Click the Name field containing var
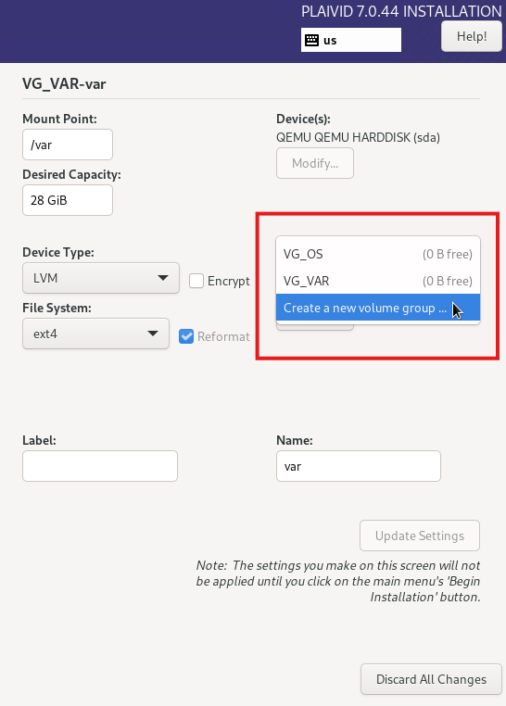Image resolution: width=506 pixels, height=706 pixels. click(x=359, y=466)
